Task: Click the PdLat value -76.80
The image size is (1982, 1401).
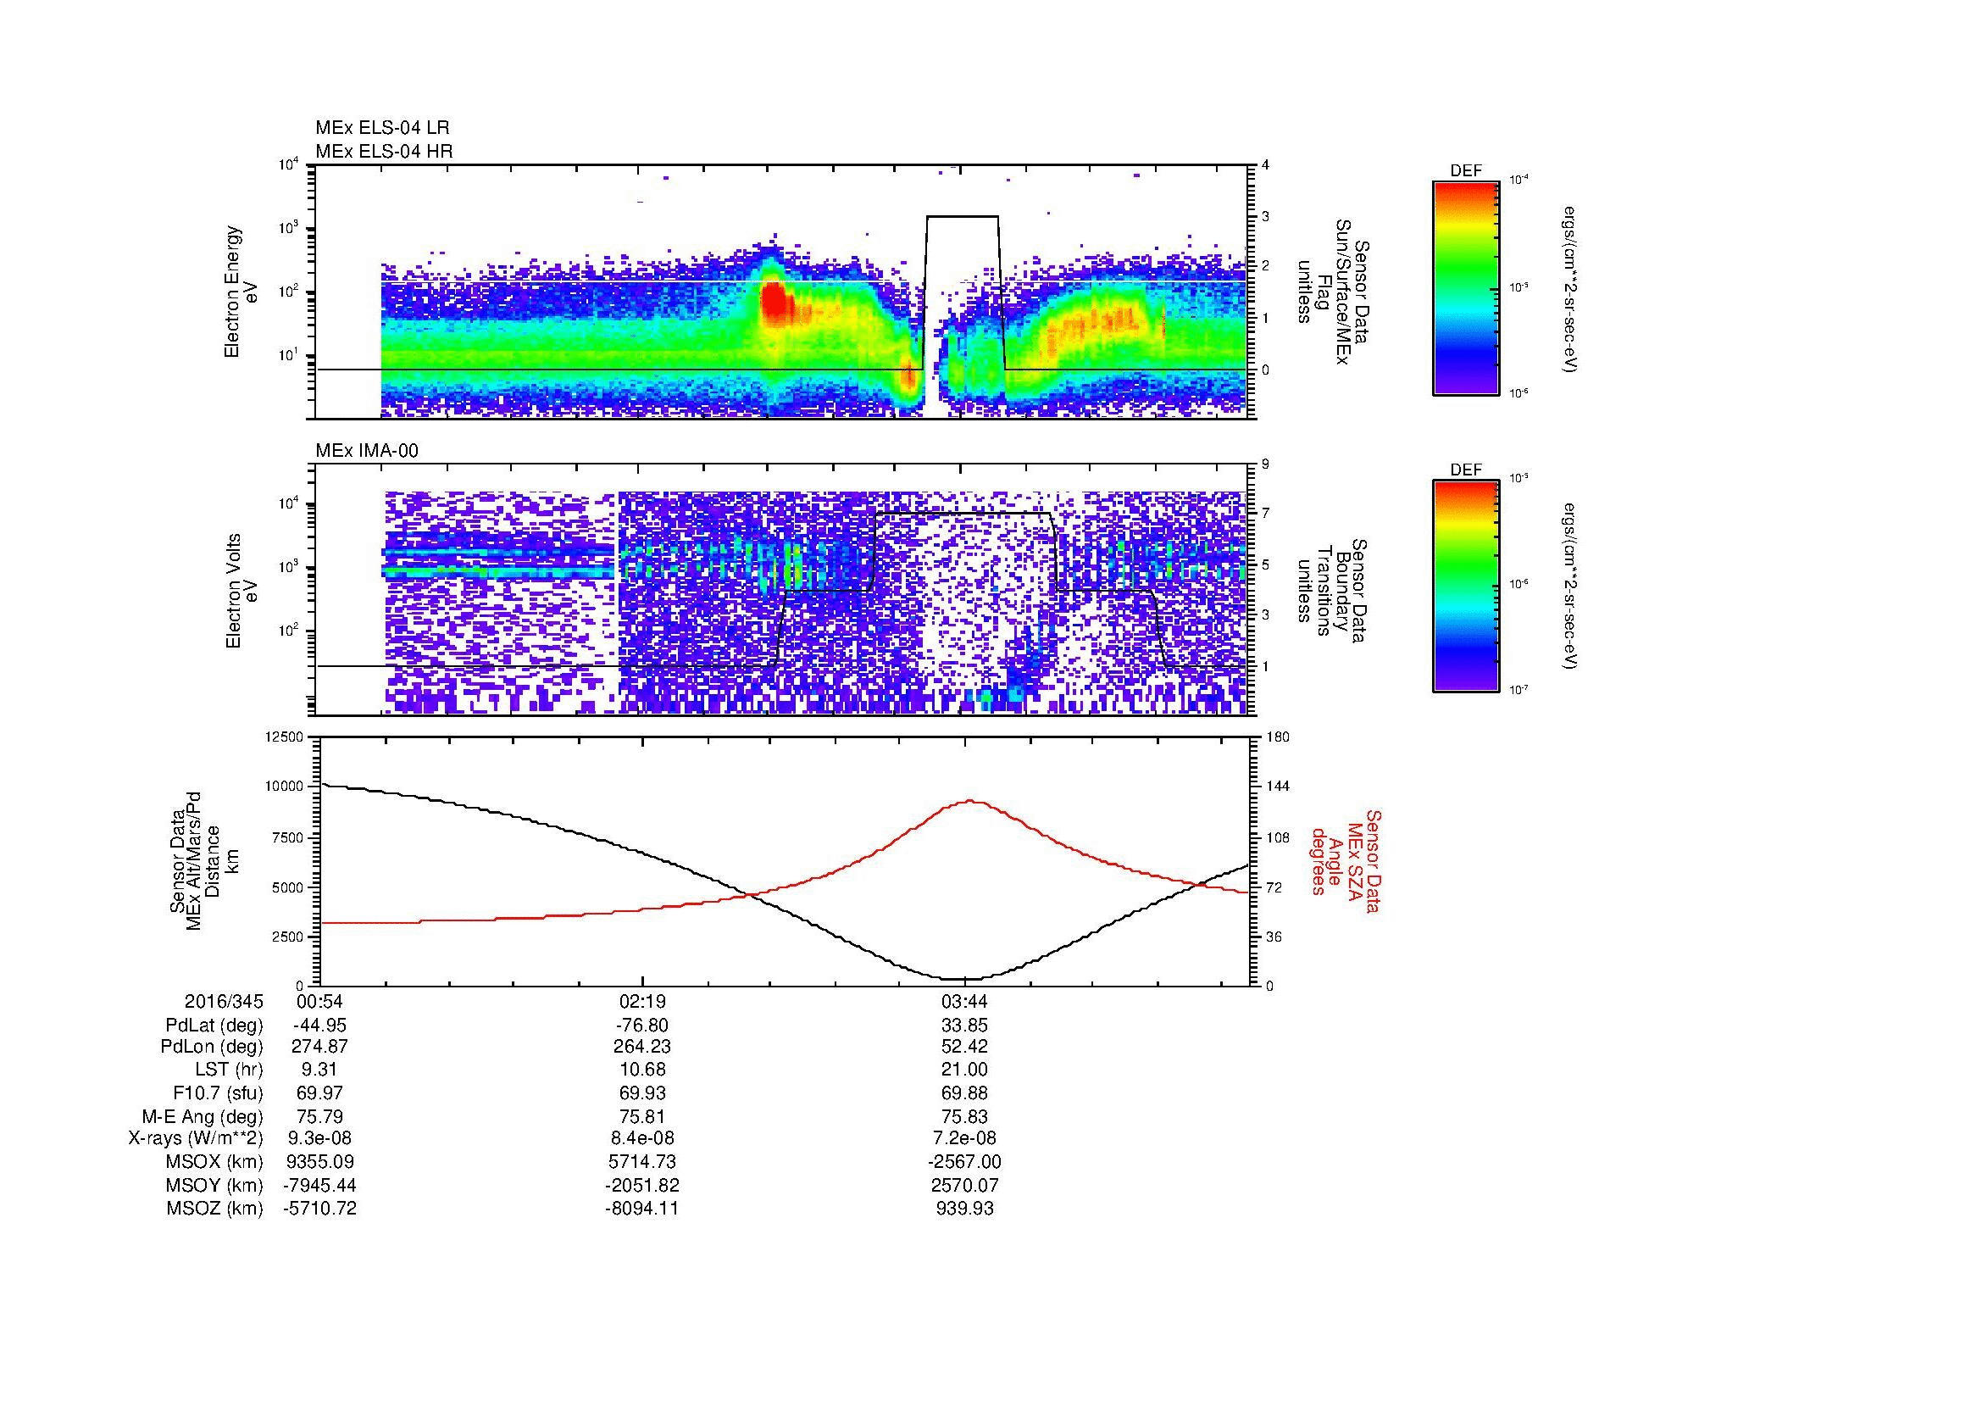Action: click(x=641, y=1026)
